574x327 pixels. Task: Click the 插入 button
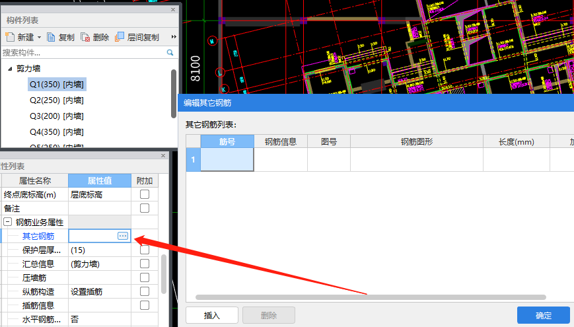[212, 315]
